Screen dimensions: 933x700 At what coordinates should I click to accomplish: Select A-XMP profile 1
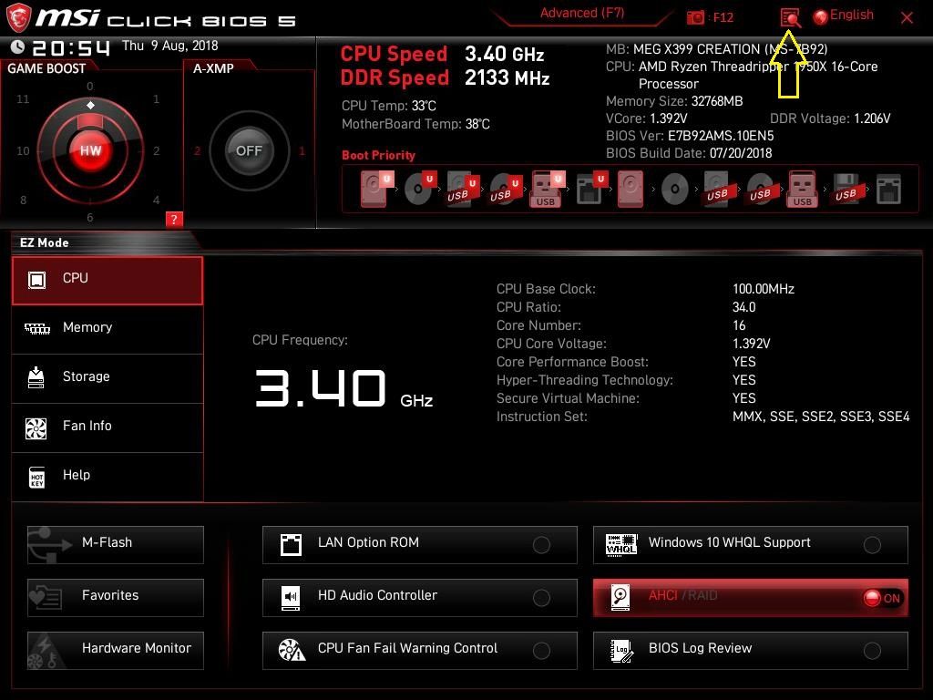[x=302, y=151]
